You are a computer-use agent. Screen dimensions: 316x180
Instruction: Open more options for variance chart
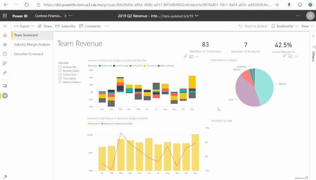(x=197, y=57)
